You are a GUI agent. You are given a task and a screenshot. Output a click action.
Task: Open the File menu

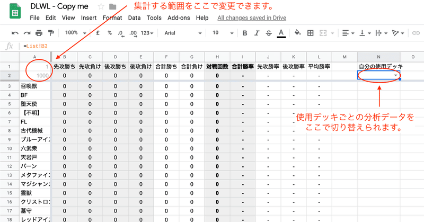click(34, 18)
